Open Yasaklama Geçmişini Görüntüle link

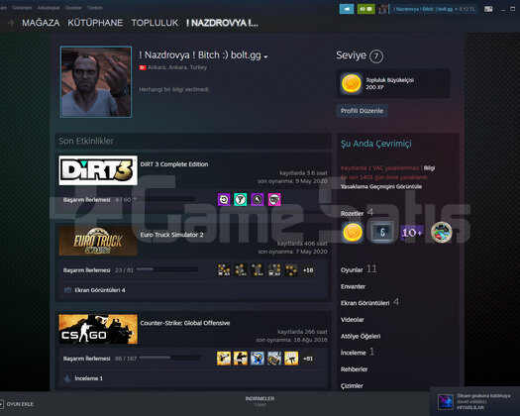tap(381, 186)
